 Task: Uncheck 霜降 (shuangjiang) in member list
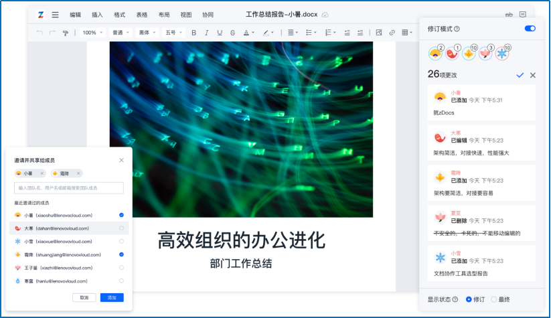pyautogui.click(x=121, y=254)
